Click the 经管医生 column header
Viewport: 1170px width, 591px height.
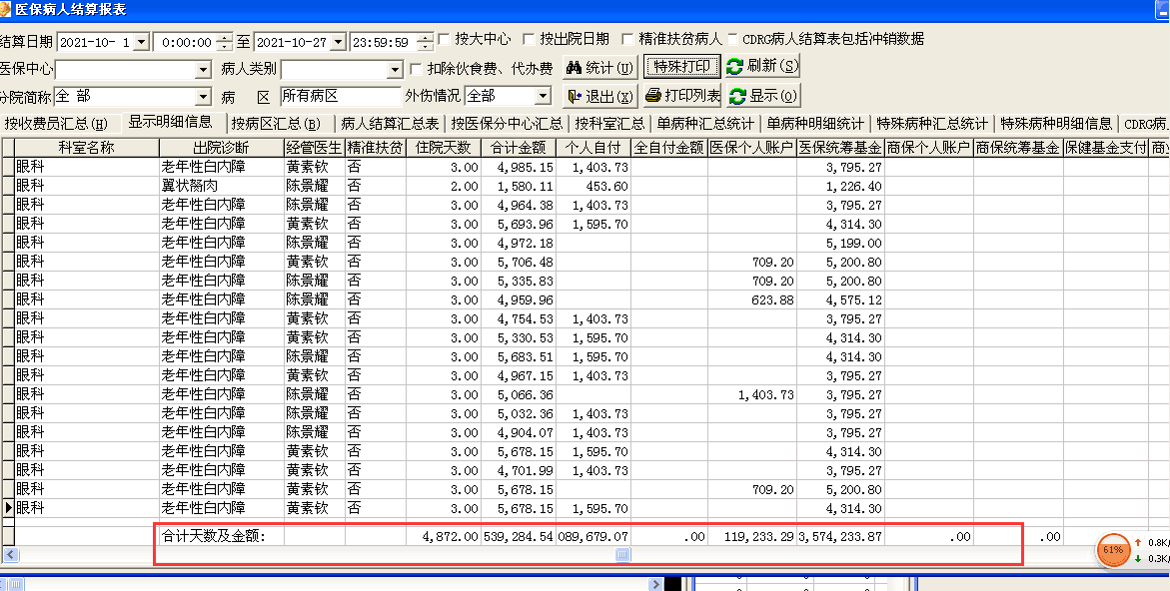[x=314, y=147]
